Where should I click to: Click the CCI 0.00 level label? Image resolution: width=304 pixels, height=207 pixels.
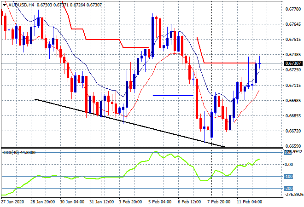(289, 164)
